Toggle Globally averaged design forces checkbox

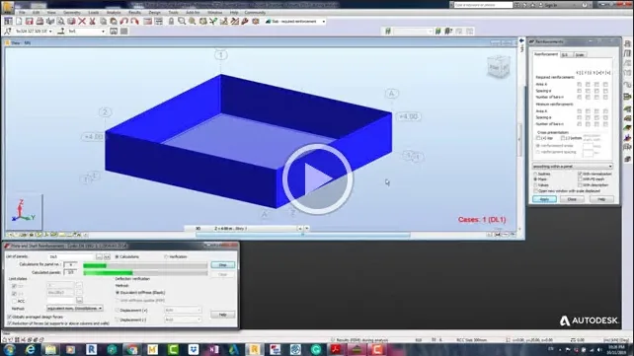[x=9, y=317]
